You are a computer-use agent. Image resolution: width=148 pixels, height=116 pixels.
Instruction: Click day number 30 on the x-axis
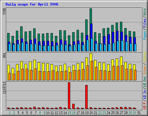[x=134, y=113]
